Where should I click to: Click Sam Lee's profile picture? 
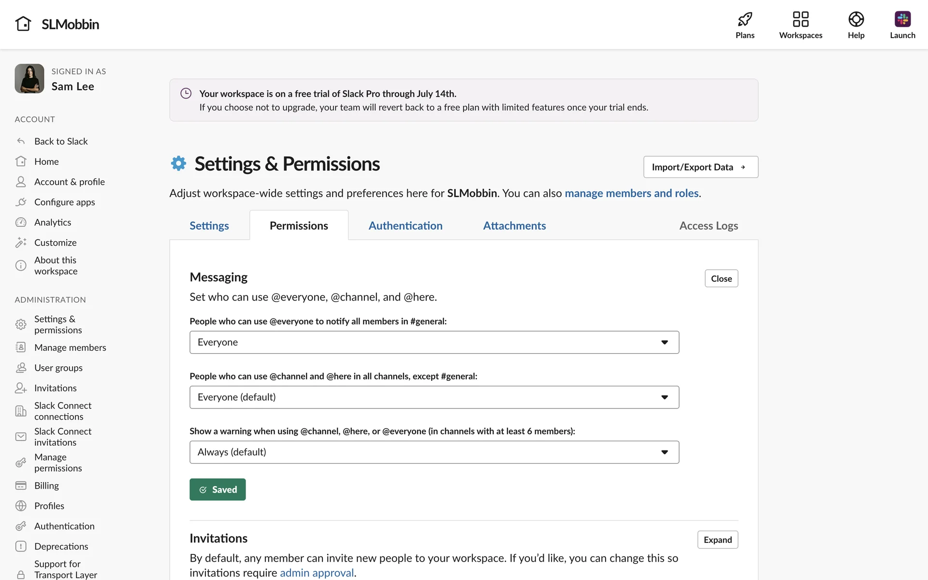[29, 78]
